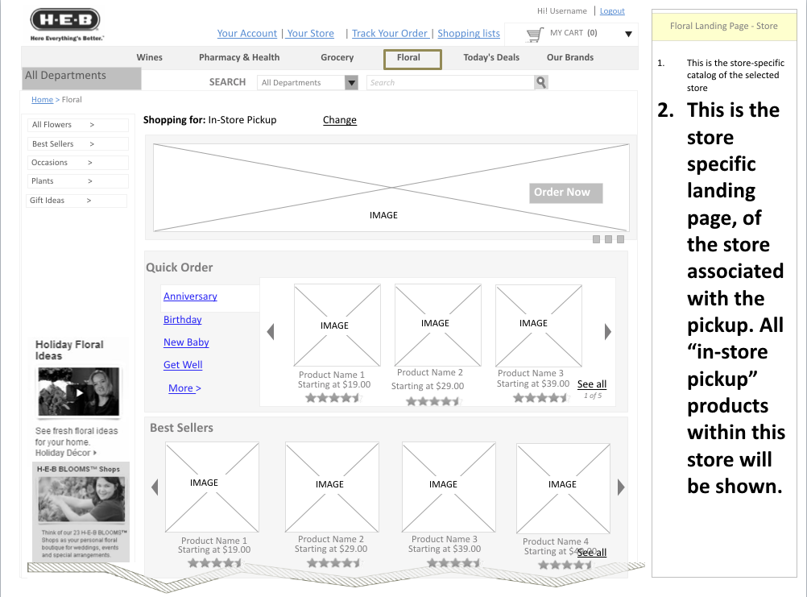
Task: Open Quick Order $39.00 product image
Action: pyautogui.click(x=538, y=325)
